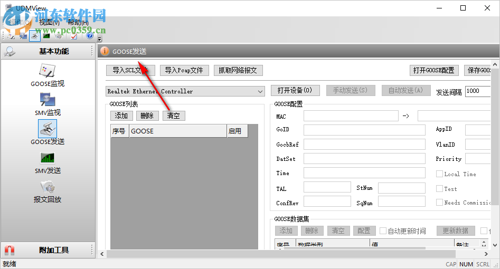500x269 pixels.
Task: Click the TAL input field
Action: pos(327,187)
